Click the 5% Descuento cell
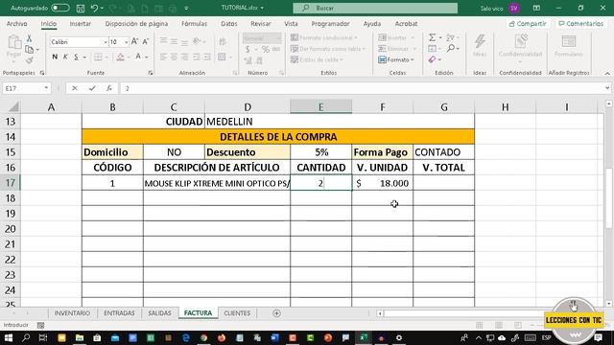Screen dimensions: 614x345 (x=320, y=152)
